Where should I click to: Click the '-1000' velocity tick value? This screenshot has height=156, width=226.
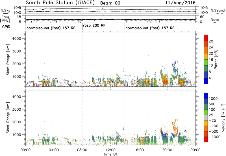[x=215, y=137]
